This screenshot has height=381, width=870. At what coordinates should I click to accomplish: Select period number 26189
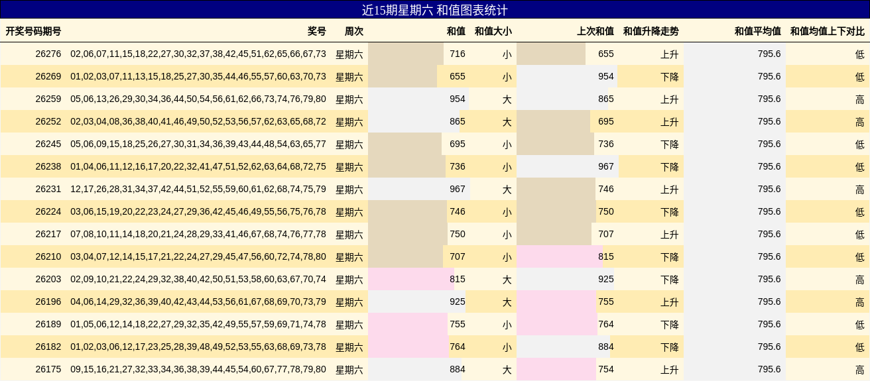tap(48, 325)
